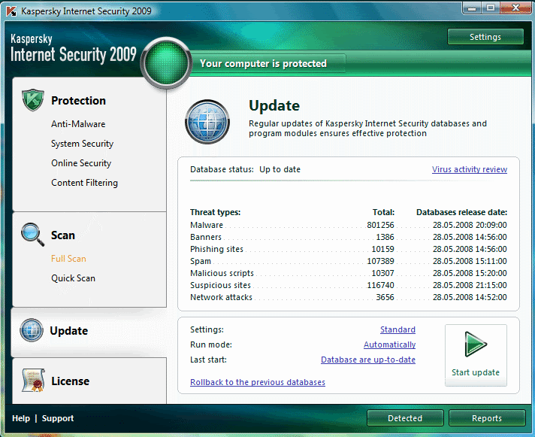Click the Phishing sites row
This screenshot has height=437, width=535.
point(349,249)
